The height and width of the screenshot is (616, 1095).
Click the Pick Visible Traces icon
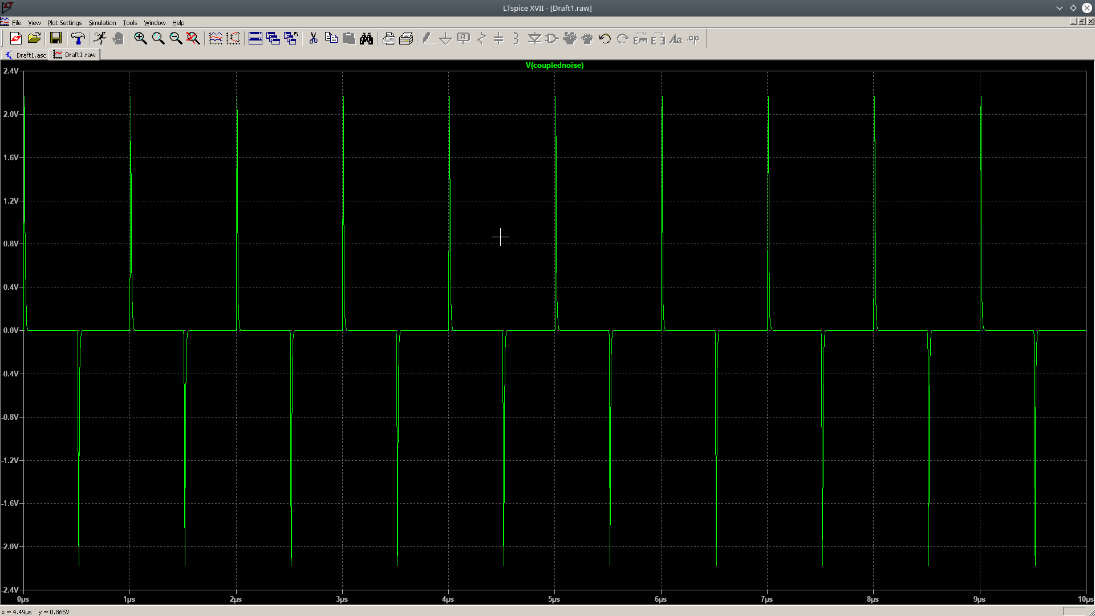click(233, 38)
